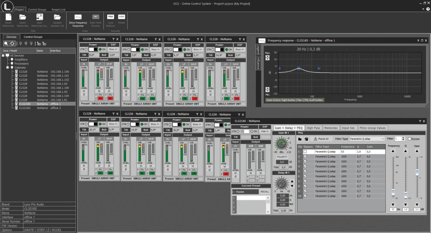Viewport: 431px width, 233px height.
Task: Click Hide << on the CLS218S DSP panel
Action: (x=265, y=131)
